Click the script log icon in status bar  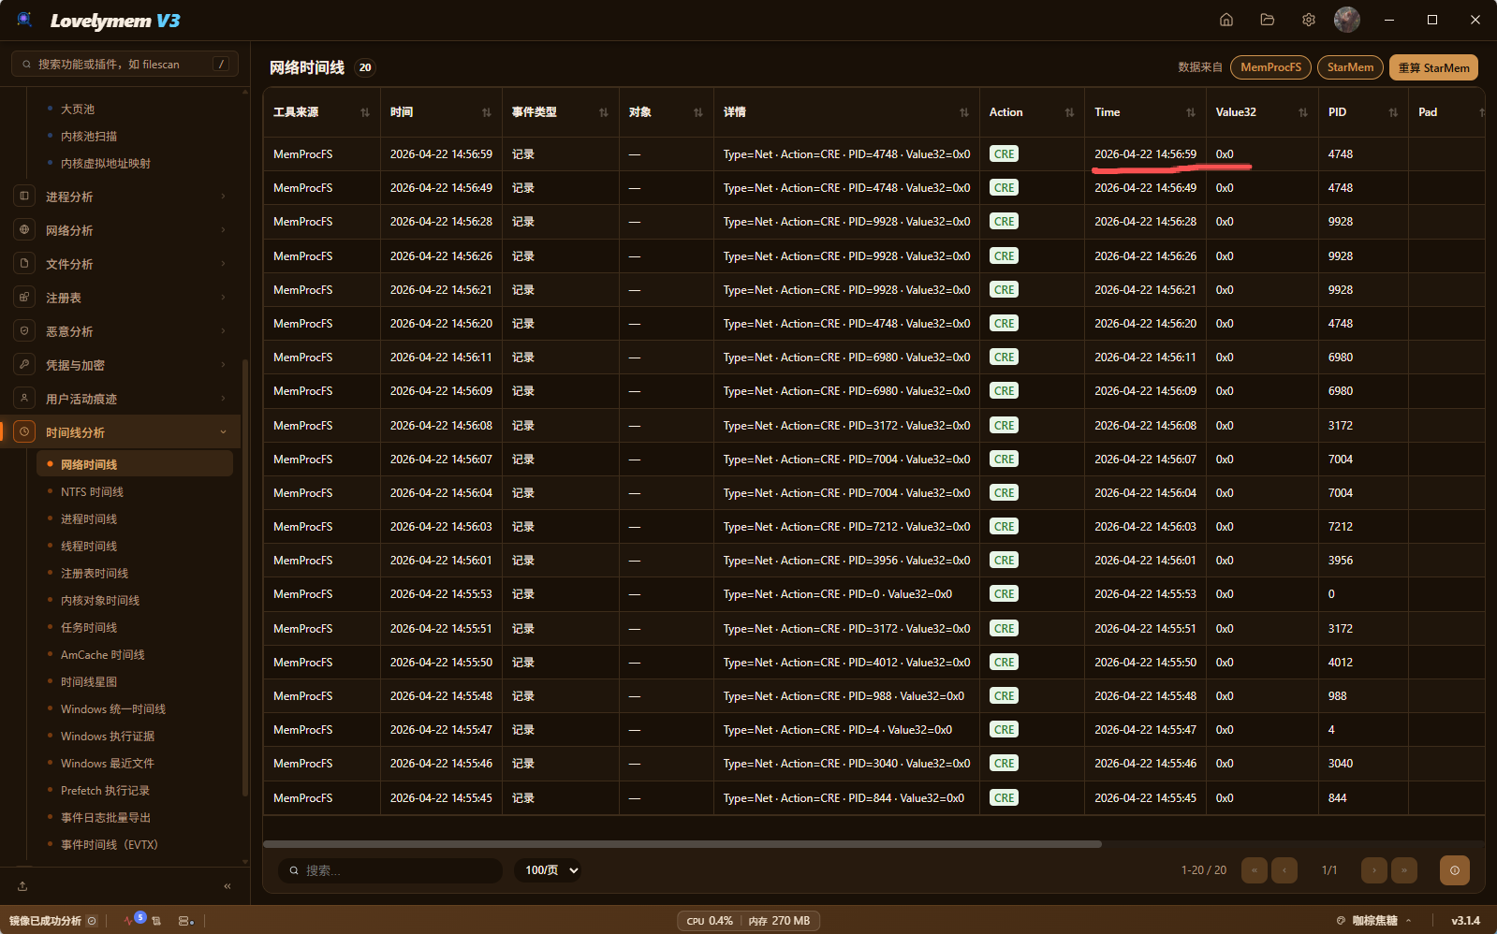click(x=156, y=921)
